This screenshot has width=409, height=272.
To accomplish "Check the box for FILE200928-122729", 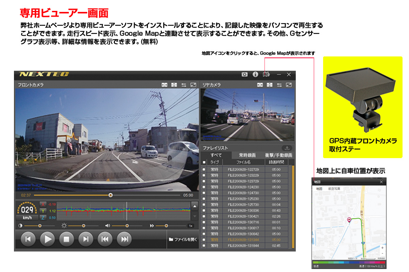I will (204, 169).
